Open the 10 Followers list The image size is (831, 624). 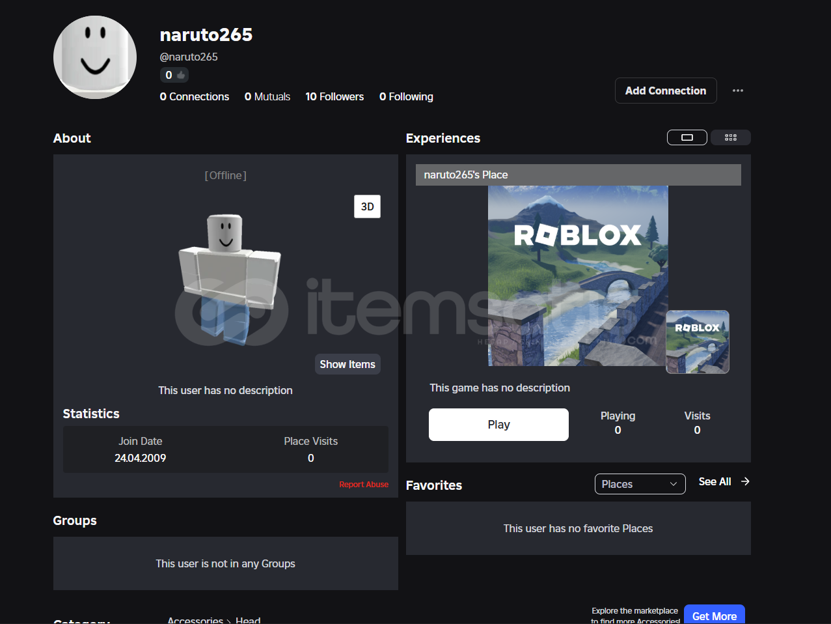coord(334,96)
